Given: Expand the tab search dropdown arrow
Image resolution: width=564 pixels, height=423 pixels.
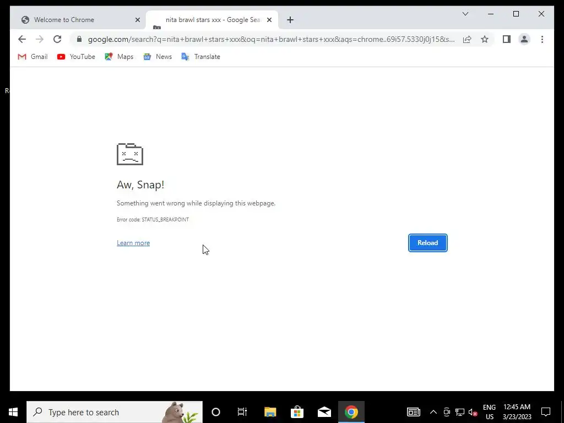Looking at the screenshot, I should [465, 14].
